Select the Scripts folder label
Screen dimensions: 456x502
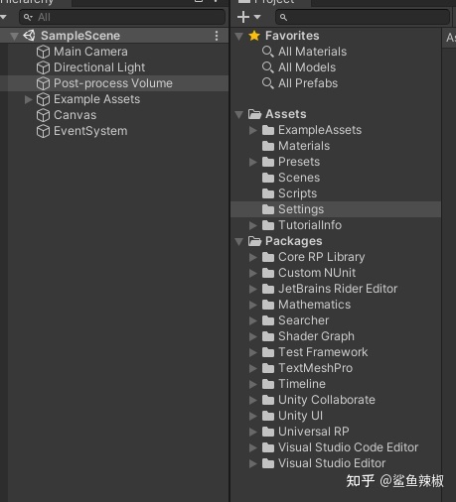[x=298, y=193]
